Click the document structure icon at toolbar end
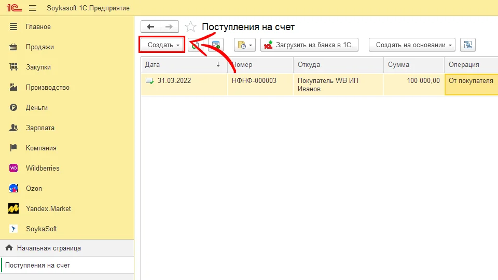The width and height of the screenshot is (498, 280). (x=468, y=45)
